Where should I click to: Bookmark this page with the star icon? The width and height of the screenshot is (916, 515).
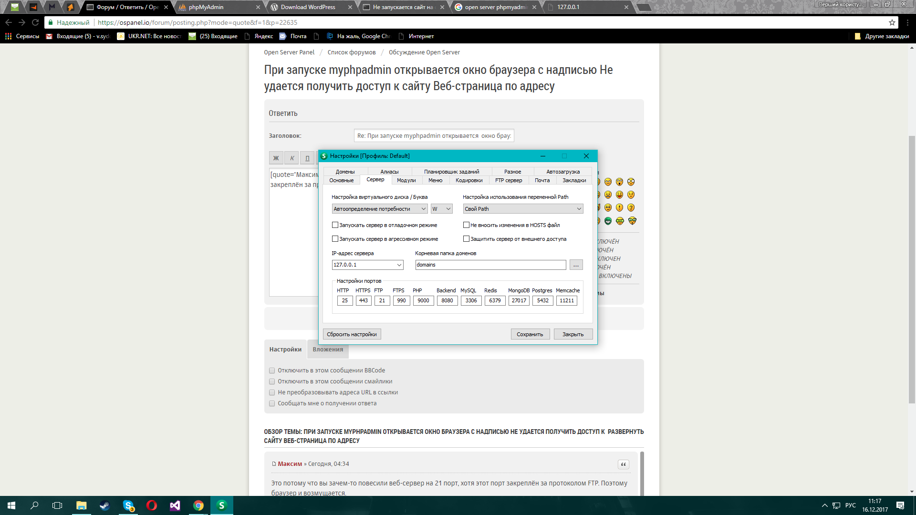tap(892, 22)
